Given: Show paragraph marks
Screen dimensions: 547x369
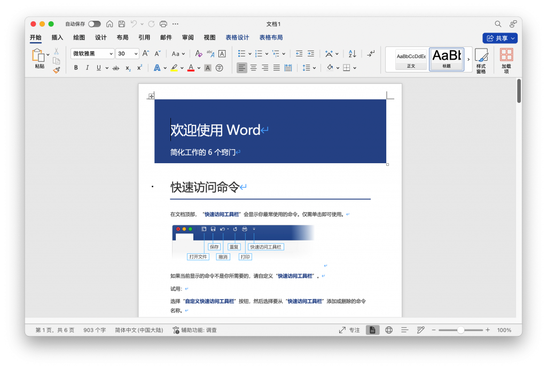Looking at the screenshot, I should pos(371,53).
